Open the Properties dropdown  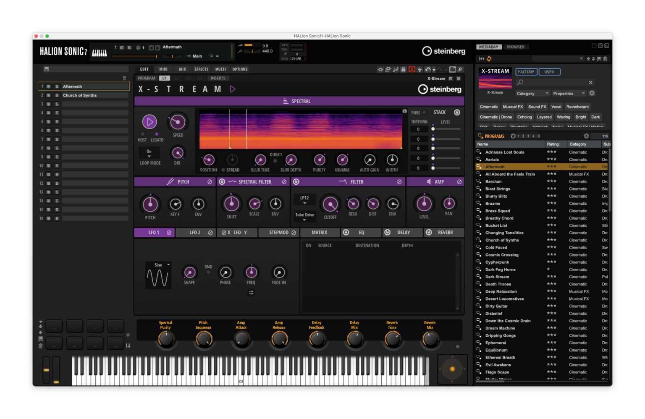[x=569, y=93]
